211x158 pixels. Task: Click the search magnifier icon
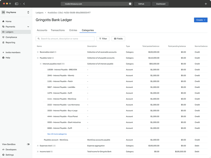pos(39,39)
